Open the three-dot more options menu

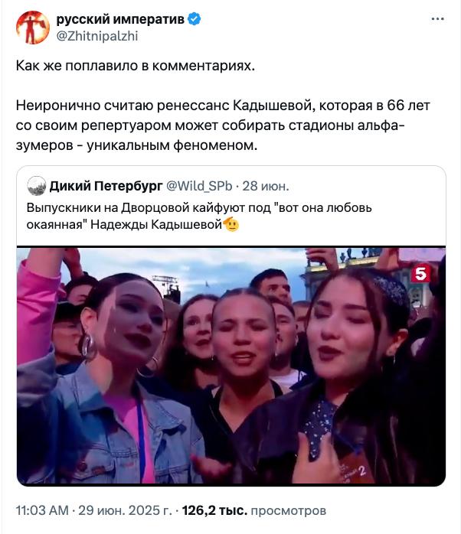(437, 19)
